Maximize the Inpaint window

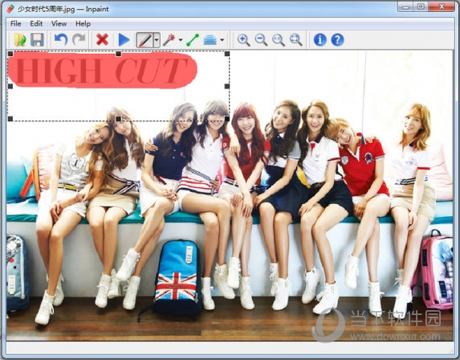click(421, 7)
